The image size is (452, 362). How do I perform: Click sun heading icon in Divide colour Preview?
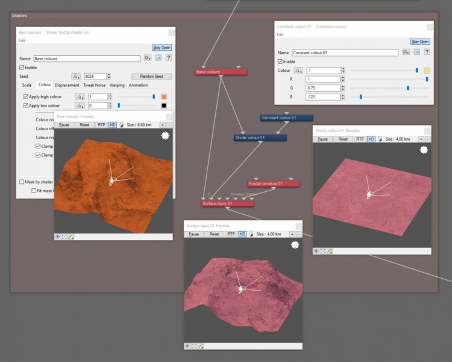click(x=424, y=150)
